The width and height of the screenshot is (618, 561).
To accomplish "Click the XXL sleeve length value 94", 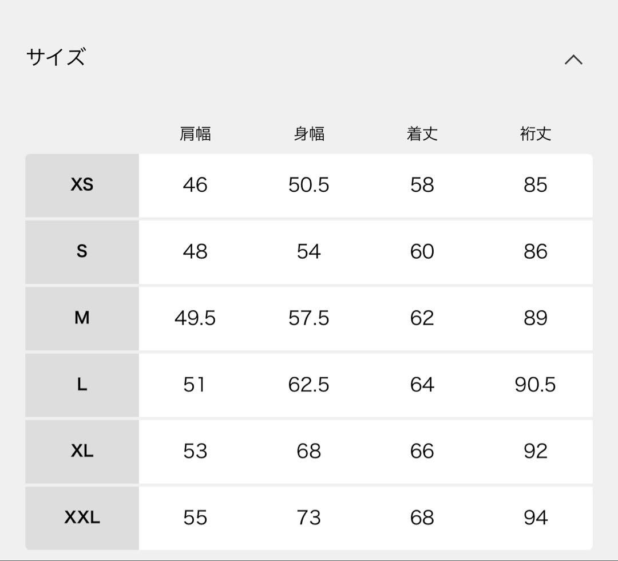I will [x=536, y=517].
